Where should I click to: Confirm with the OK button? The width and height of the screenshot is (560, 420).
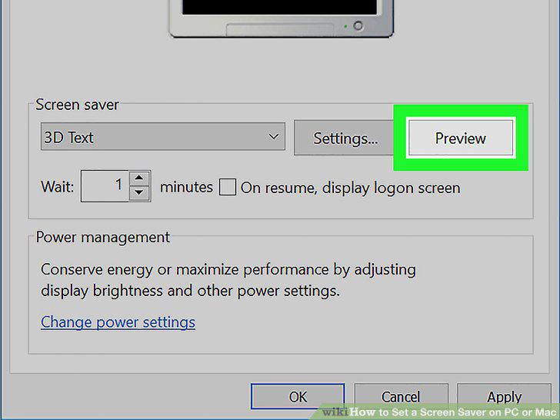[x=298, y=396]
